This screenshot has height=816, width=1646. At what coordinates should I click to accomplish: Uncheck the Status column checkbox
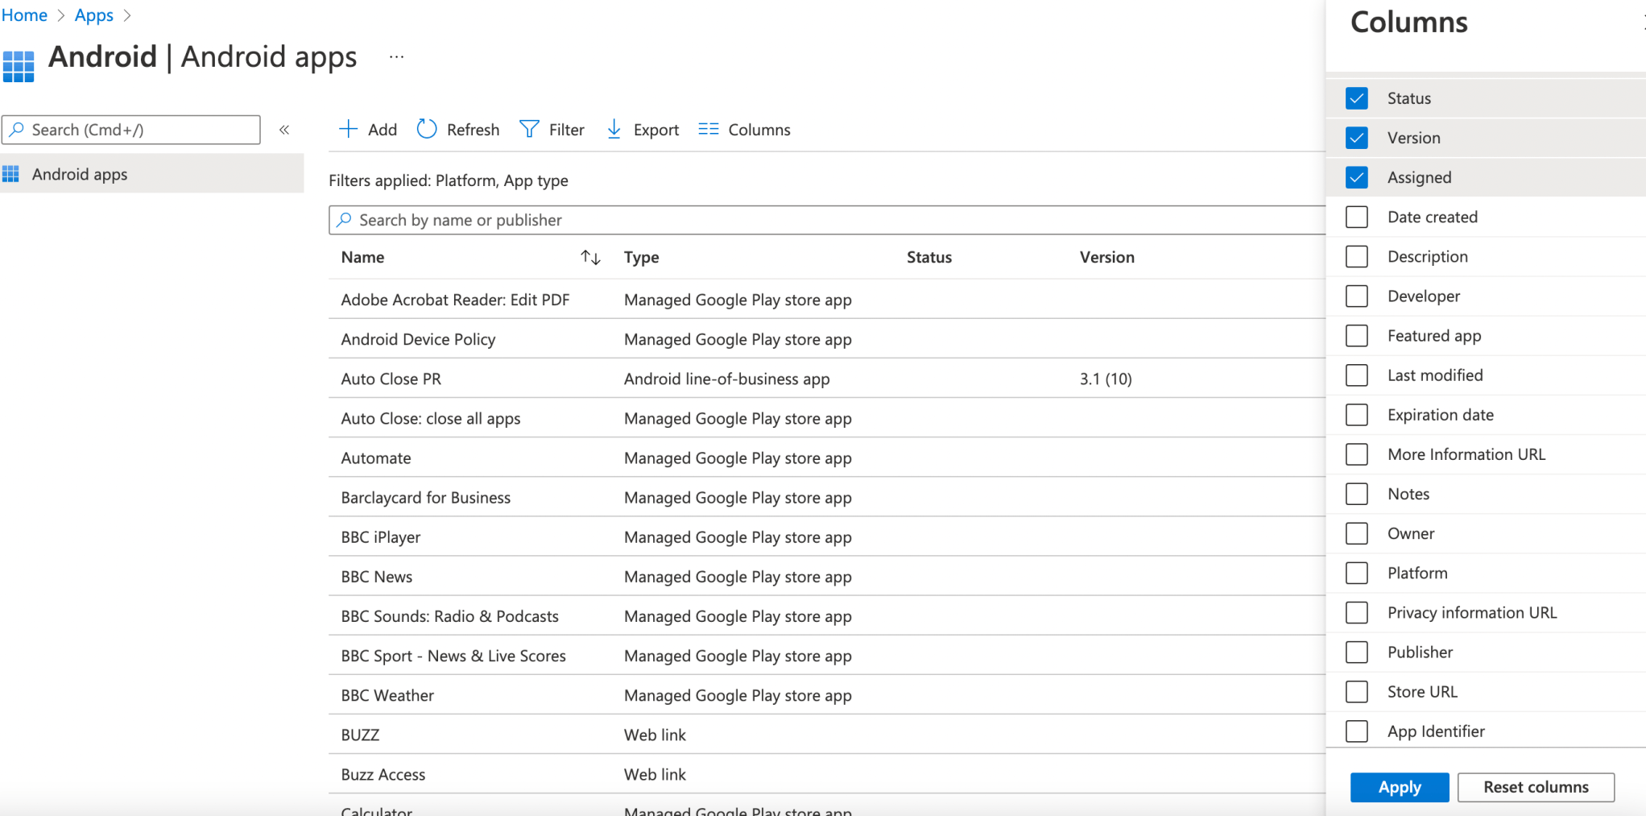pos(1357,97)
